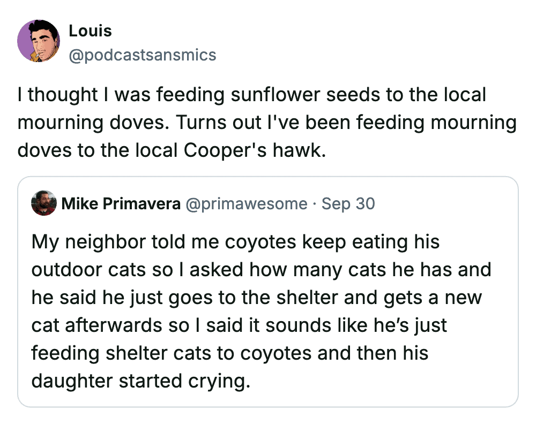Click "daughter started crying" at quote's end
The width and height of the screenshot is (536, 425).
pyautogui.click(x=140, y=381)
